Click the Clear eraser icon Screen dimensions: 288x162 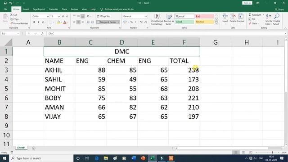pos(250,23)
